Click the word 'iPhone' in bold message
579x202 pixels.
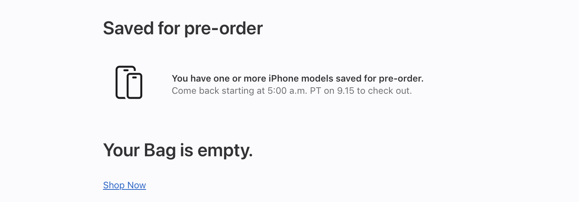284,79
